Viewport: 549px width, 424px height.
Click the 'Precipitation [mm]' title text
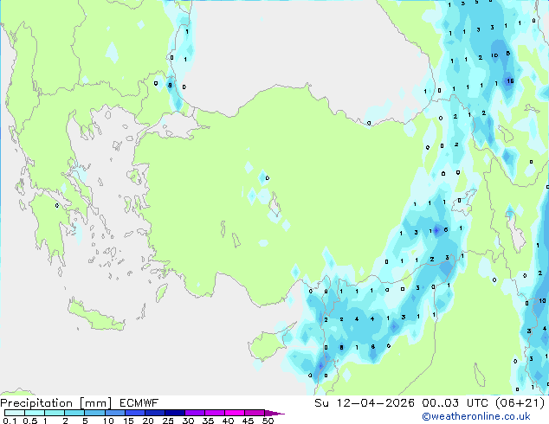pyautogui.click(x=56, y=403)
